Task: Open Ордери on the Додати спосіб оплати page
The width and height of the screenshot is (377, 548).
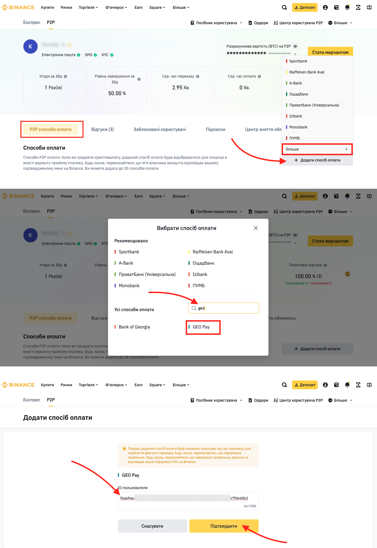Action: coord(258,400)
